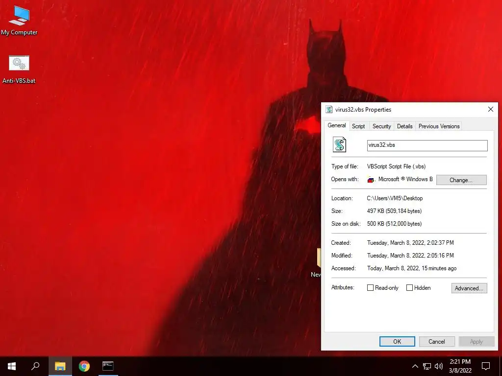The width and height of the screenshot is (502, 376).
Task: Click the Cancel button
Action: [x=437, y=341]
